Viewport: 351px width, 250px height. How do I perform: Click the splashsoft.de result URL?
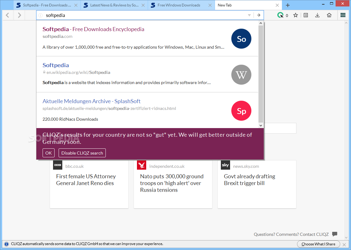pos(109,109)
